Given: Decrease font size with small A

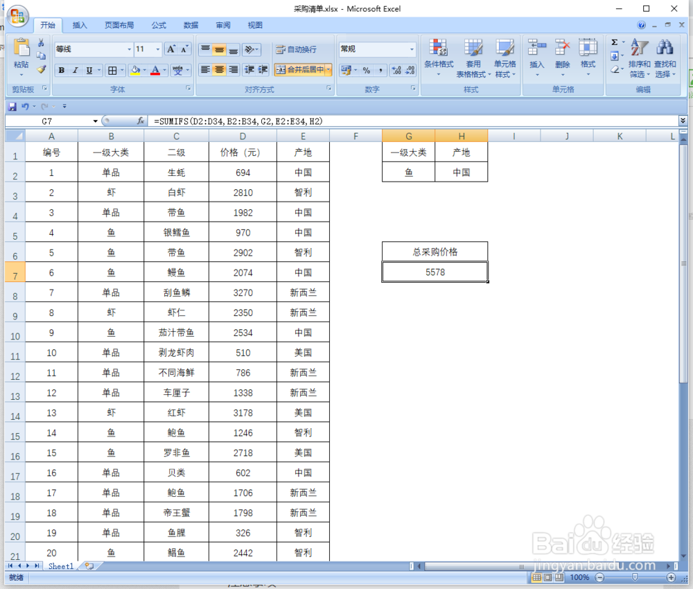Looking at the screenshot, I should 184,49.
